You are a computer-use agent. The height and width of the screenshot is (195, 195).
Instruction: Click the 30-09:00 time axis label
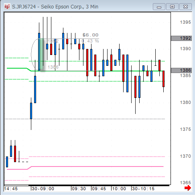coord(43,189)
